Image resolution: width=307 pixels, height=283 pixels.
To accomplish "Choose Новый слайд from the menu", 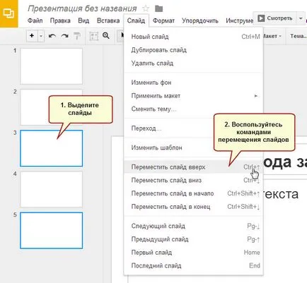I will pos(193,37).
